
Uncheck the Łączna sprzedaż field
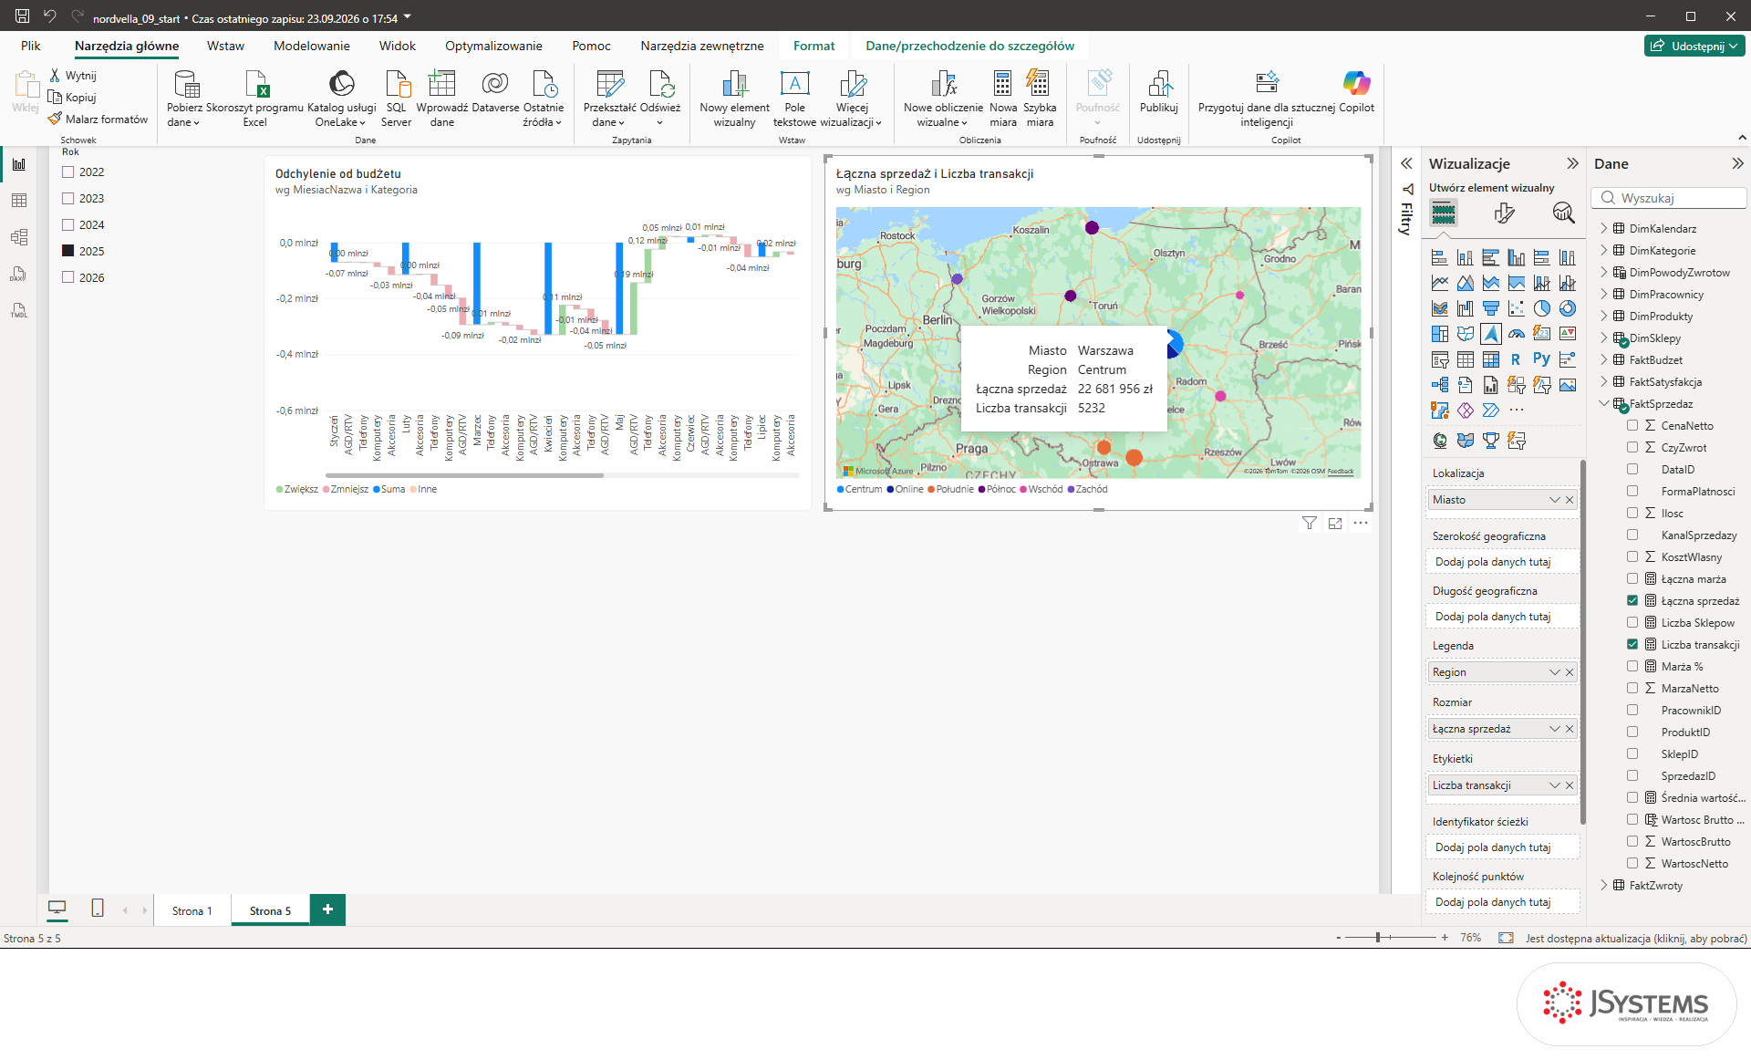coord(1632,600)
